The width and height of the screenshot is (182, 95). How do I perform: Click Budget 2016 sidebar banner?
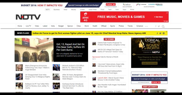pyautogui.click(x=149, y=78)
